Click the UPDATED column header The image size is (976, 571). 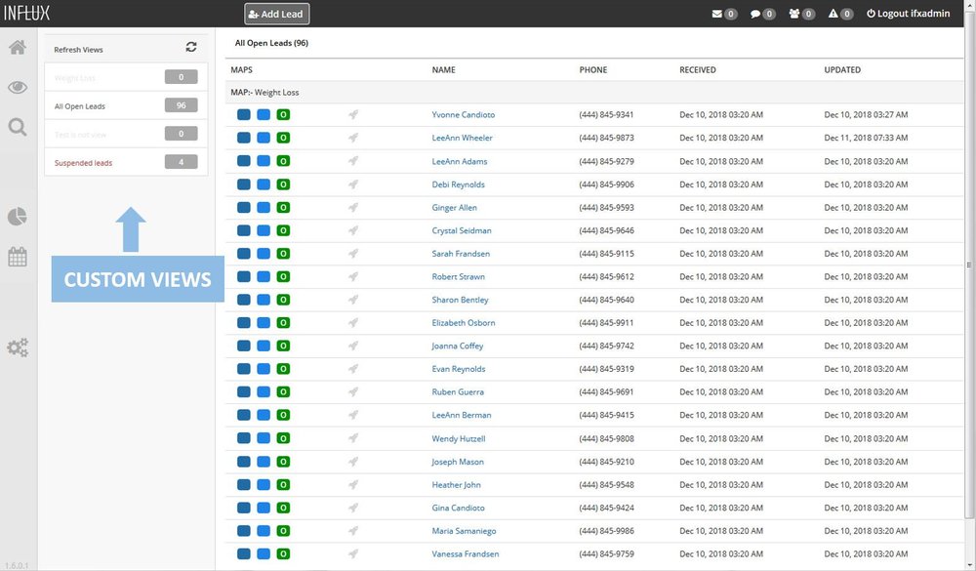[x=842, y=69]
